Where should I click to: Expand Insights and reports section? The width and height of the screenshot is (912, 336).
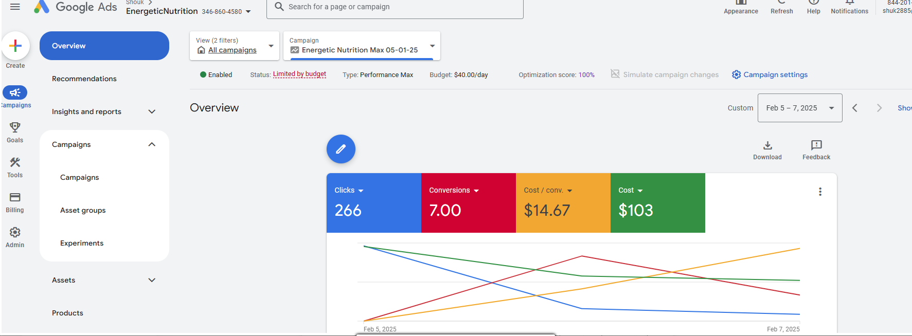152,111
